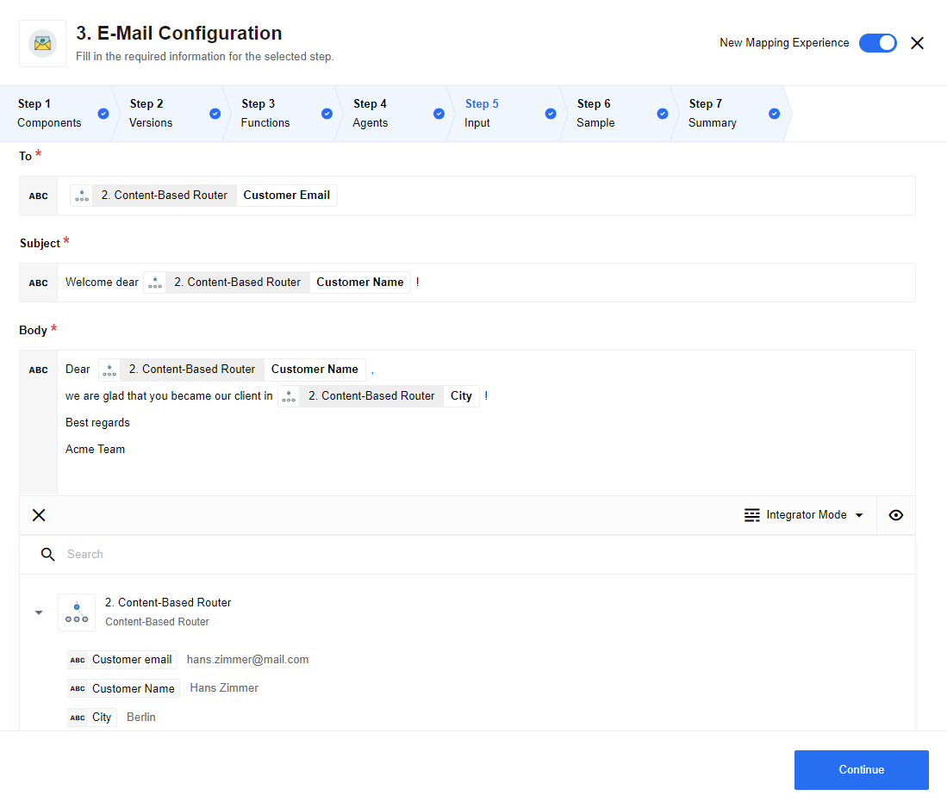947x808 pixels.
Task: Click Step 4 completed checkmark icon
Action: click(x=439, y=114)
